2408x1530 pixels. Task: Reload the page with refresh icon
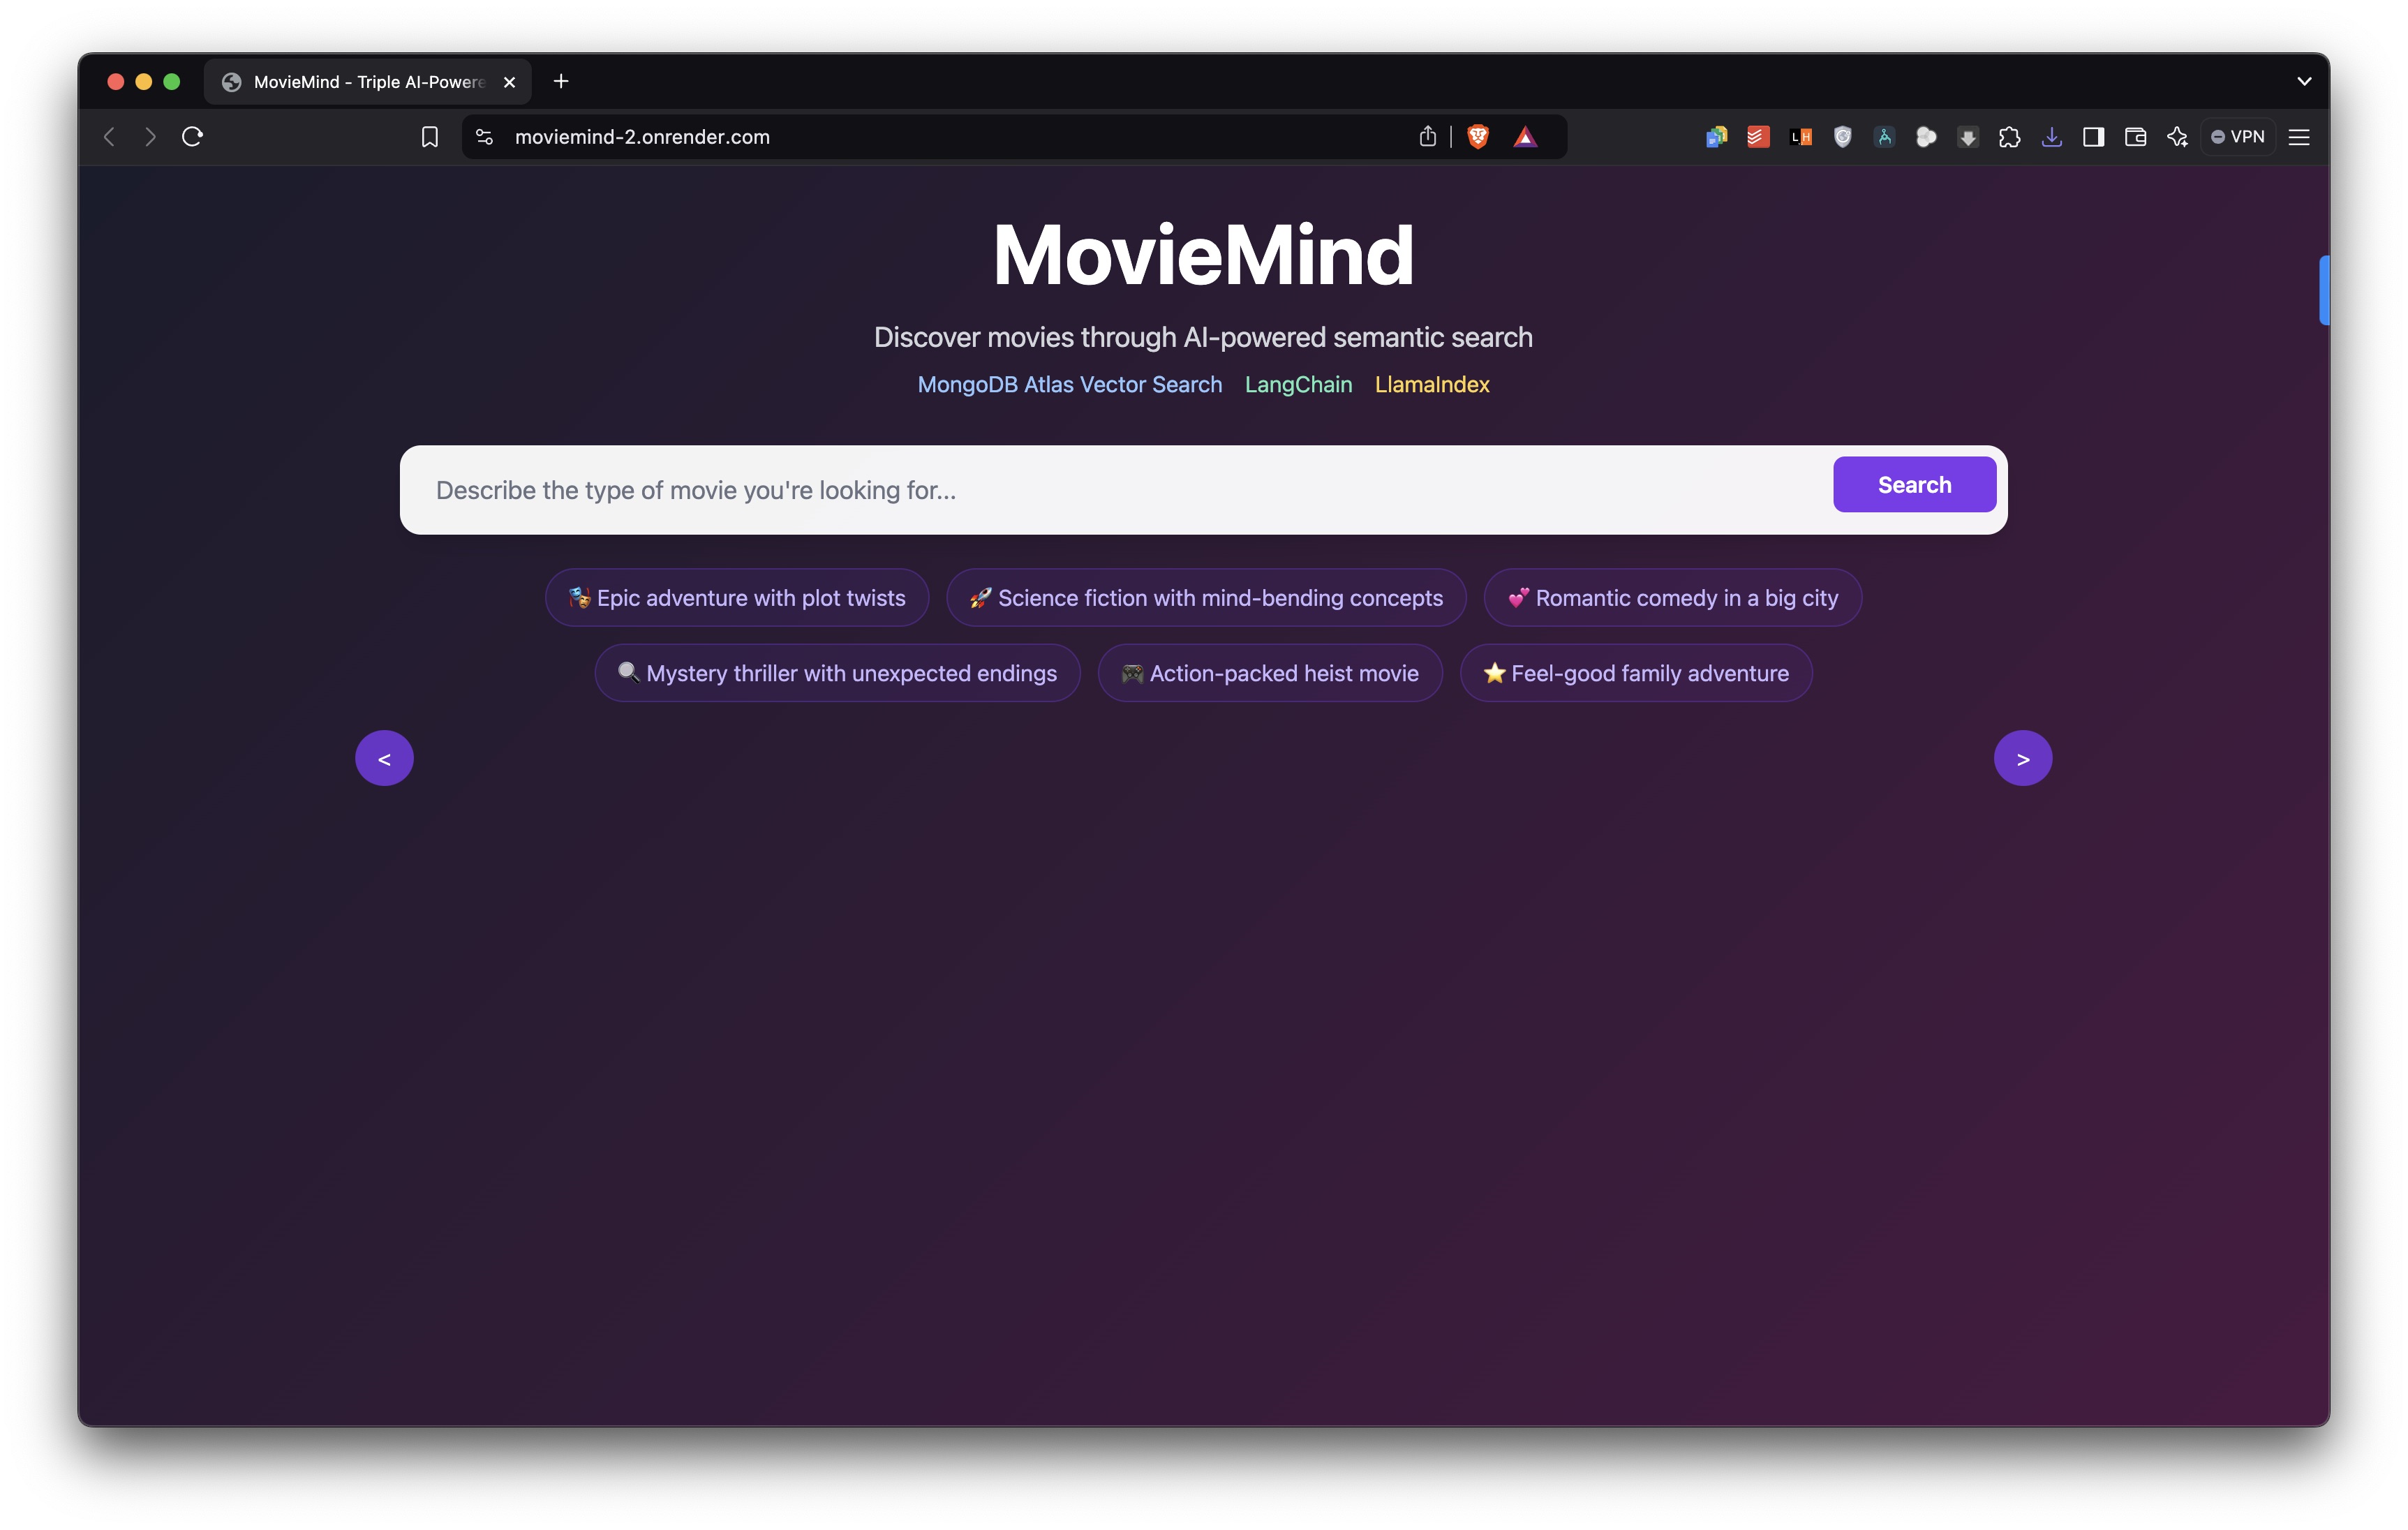click(193, 137)
